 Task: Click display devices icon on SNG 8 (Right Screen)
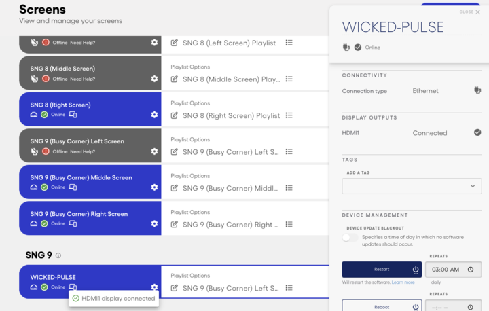pyautogui.click(x=73, y=115)
